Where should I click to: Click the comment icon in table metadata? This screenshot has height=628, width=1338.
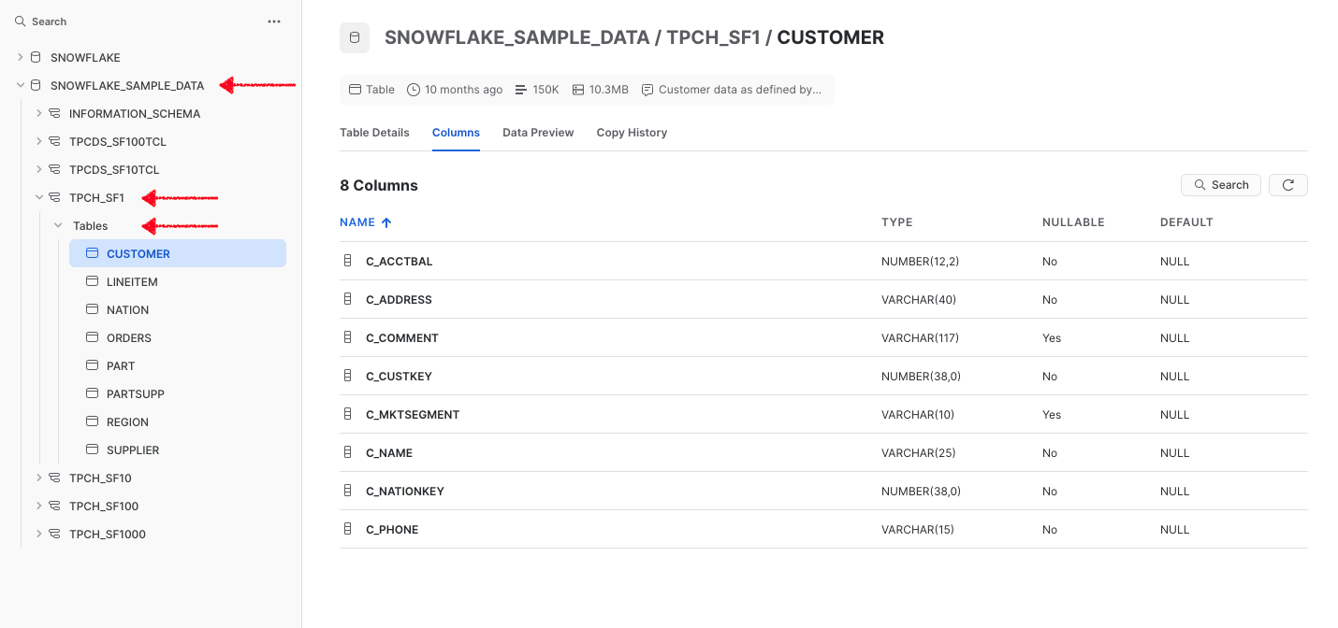(x=647, y=90)
